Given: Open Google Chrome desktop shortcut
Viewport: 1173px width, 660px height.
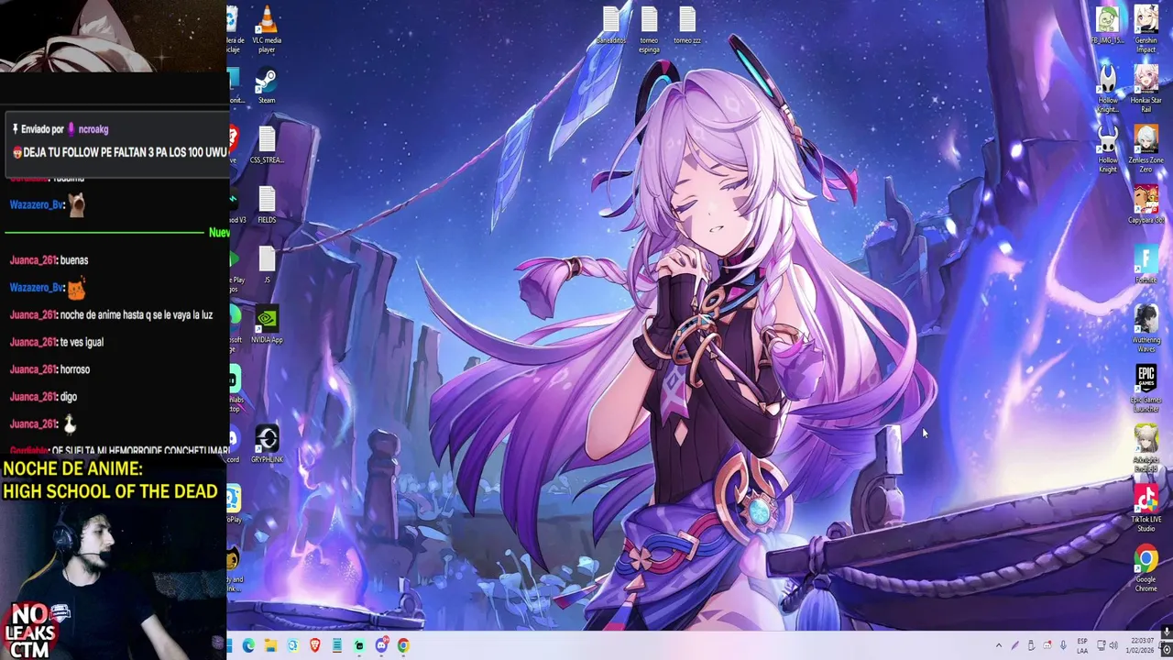Looking at the screenshot, I should pyautogui.click(x=1146, y=568).
